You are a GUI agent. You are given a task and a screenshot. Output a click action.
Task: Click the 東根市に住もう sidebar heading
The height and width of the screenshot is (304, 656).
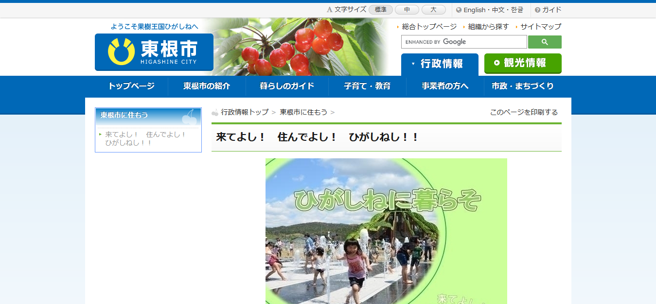pyautogui.click(x=148, y=117)
